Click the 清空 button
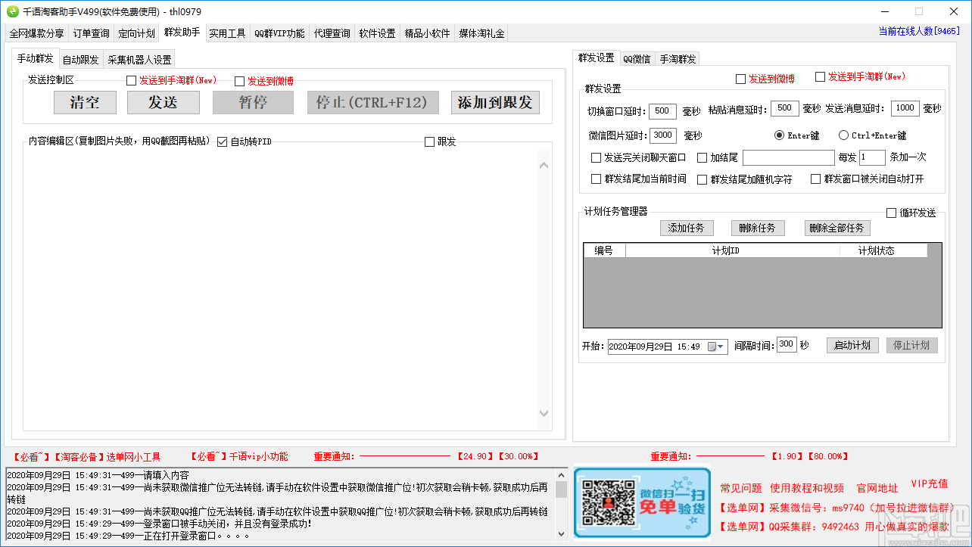This screenshot has width=972, height=547. (x=85, y=103)
